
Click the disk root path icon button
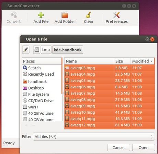(x=37, y=50)
